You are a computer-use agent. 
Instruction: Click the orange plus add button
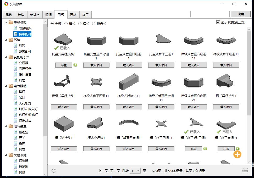click(x=237, y=154)
